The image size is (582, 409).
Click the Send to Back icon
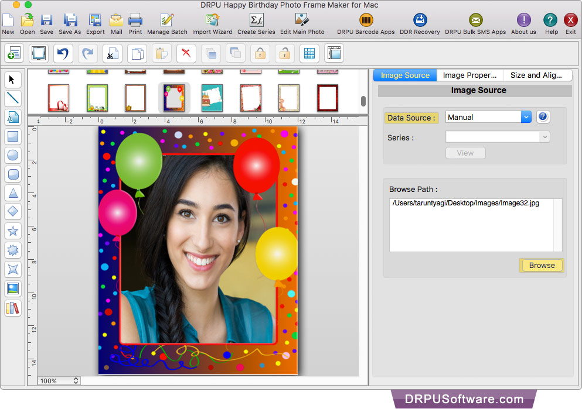pyautogui.click(x=236, y=53)
